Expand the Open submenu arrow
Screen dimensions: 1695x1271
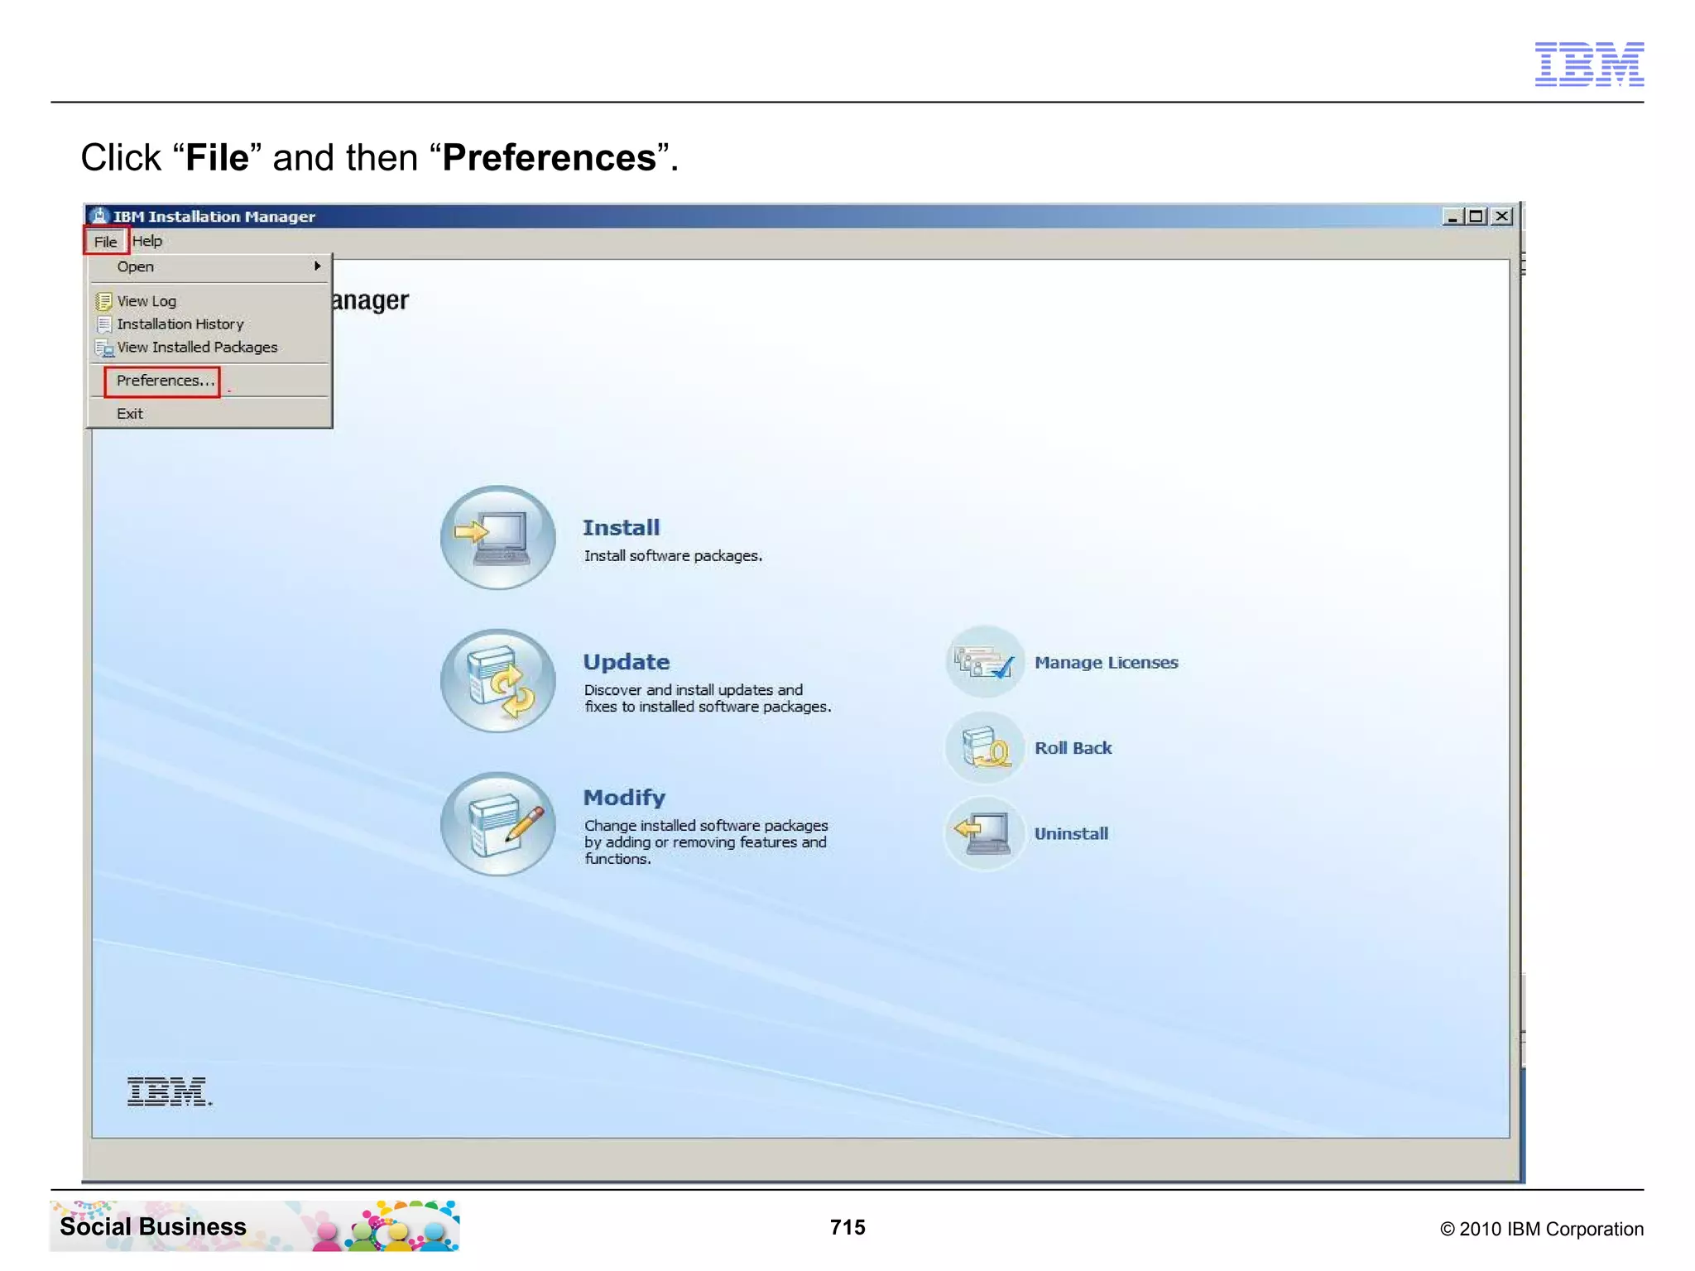pos(317,266)
